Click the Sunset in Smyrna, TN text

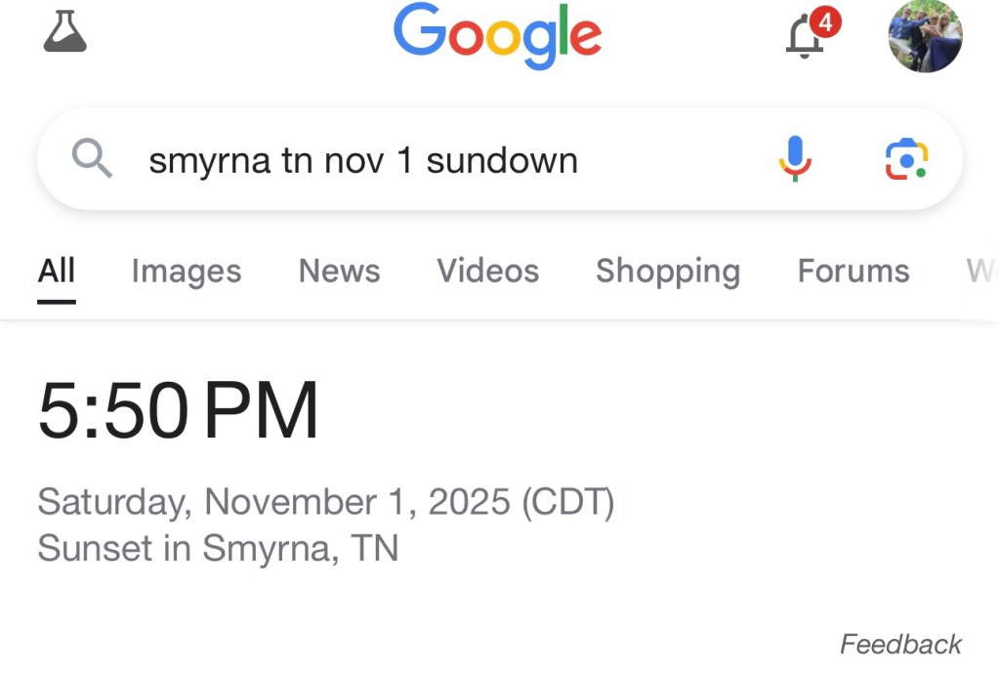pyautogui.click(x=218, y=548)
